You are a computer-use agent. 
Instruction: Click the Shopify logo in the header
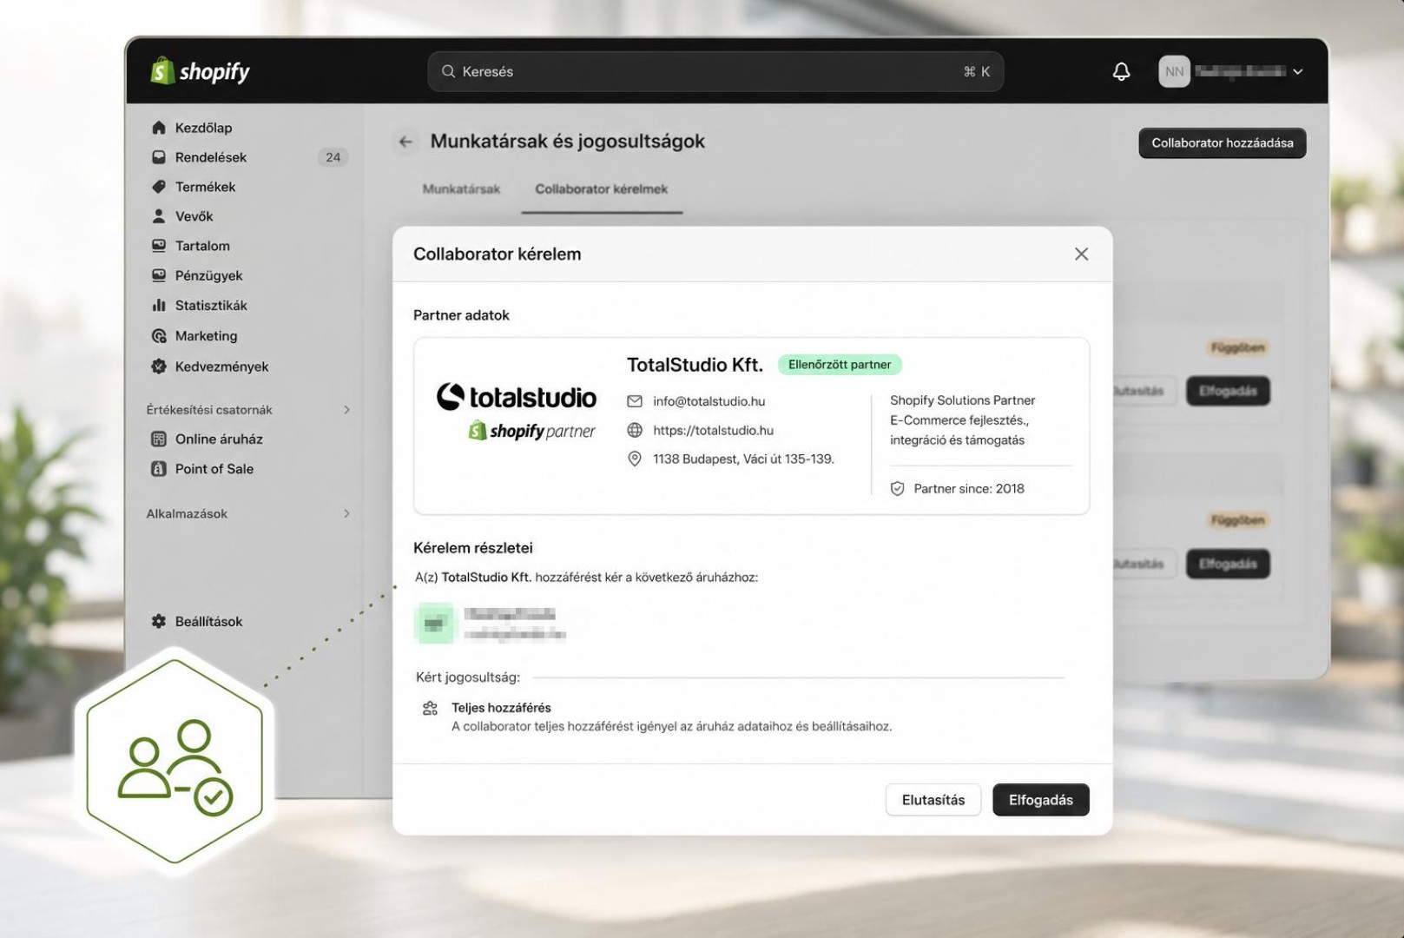[201, 71]
